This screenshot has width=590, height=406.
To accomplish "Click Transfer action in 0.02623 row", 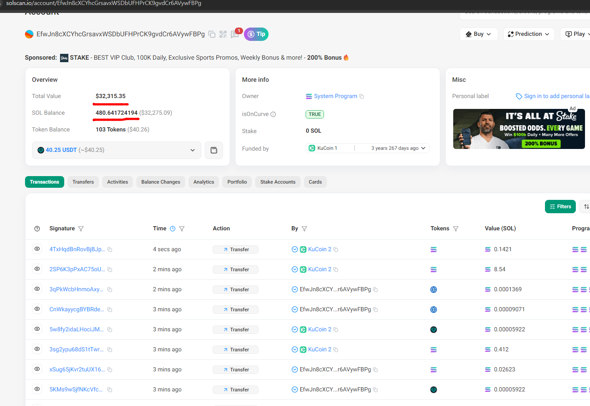I will 236,370.
